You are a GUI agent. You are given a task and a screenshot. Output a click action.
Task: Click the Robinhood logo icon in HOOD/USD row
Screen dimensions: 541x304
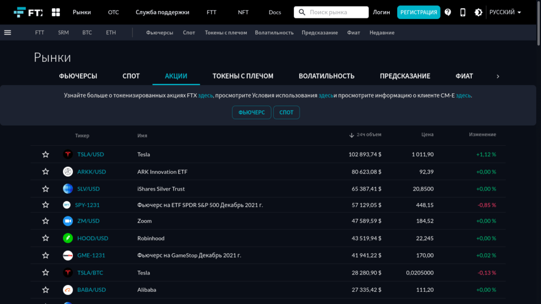tap(68, 238)
